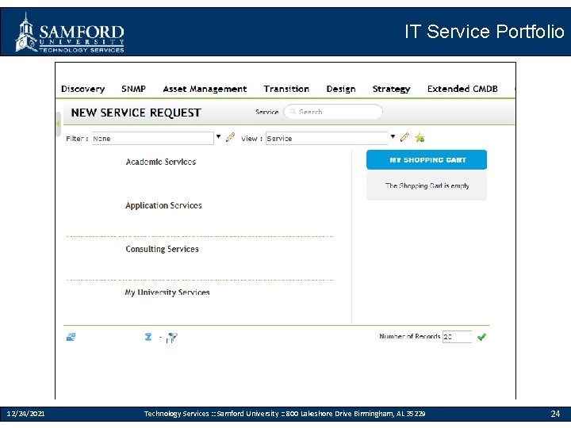Screen dimensions: 571x428
Task: Click the page number 24 in footer
Action: coord(555,414)
